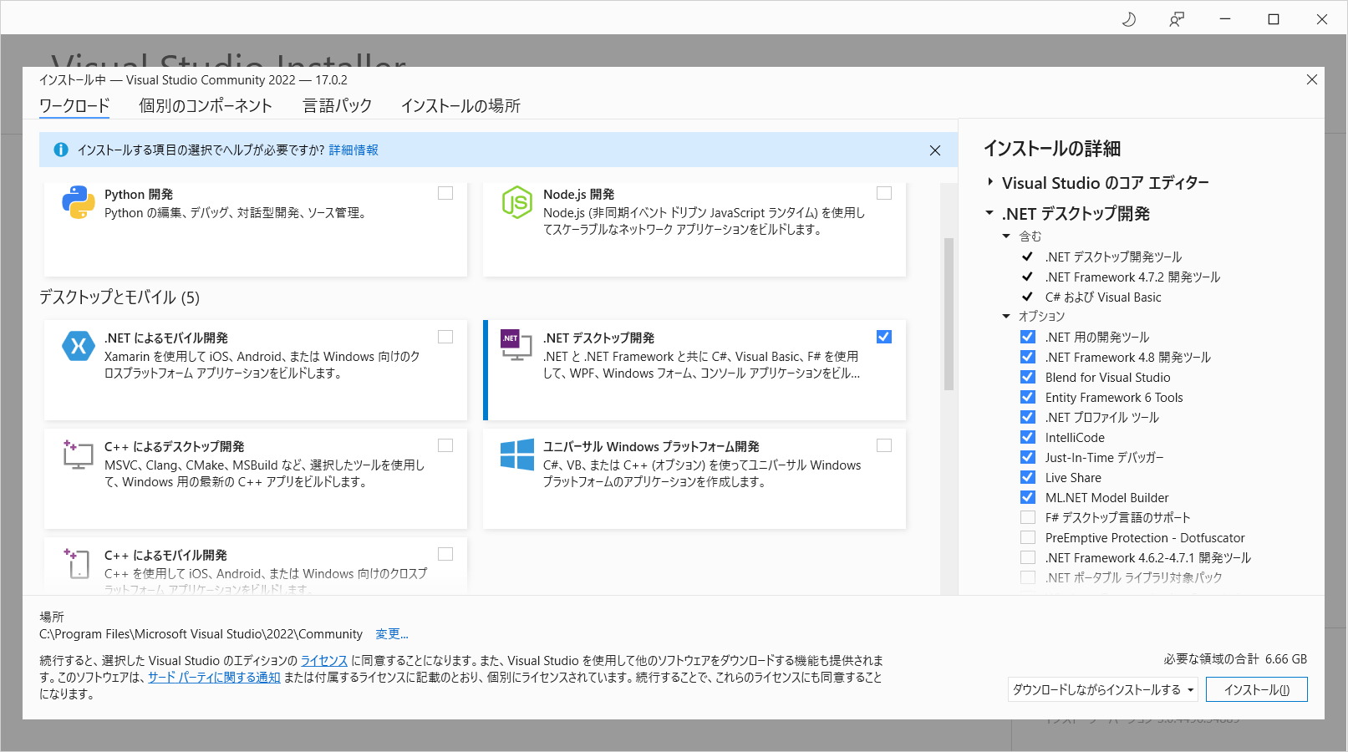Screen dimensions: 1348x752
Task: Click the .NET Framework 4.7.2 開発ツール item
Action: [x=1132, y=277]
